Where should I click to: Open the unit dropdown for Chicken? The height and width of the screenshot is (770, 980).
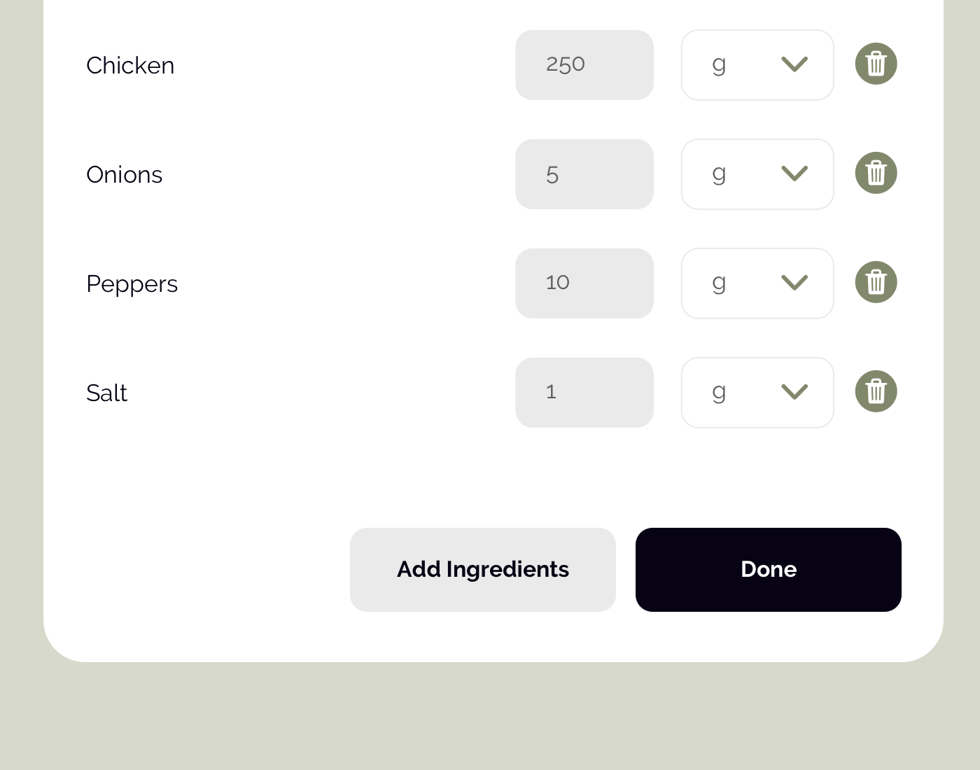(x=757, y=65)
